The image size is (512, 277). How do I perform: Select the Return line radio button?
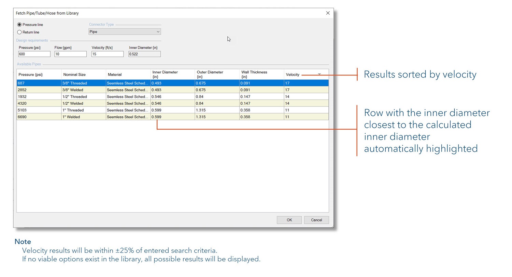tap(19, 32)
